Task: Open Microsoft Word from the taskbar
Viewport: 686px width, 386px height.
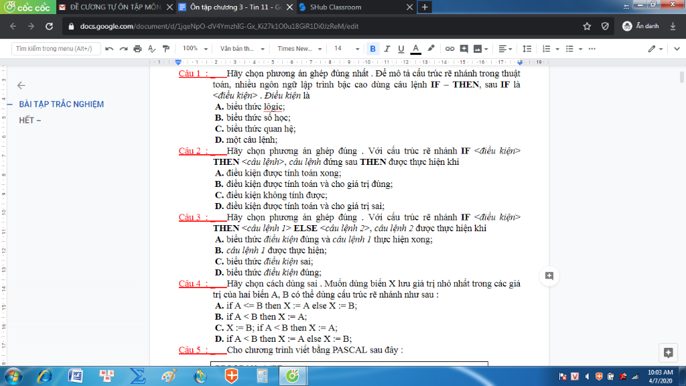Action: [x=76, y=376]
